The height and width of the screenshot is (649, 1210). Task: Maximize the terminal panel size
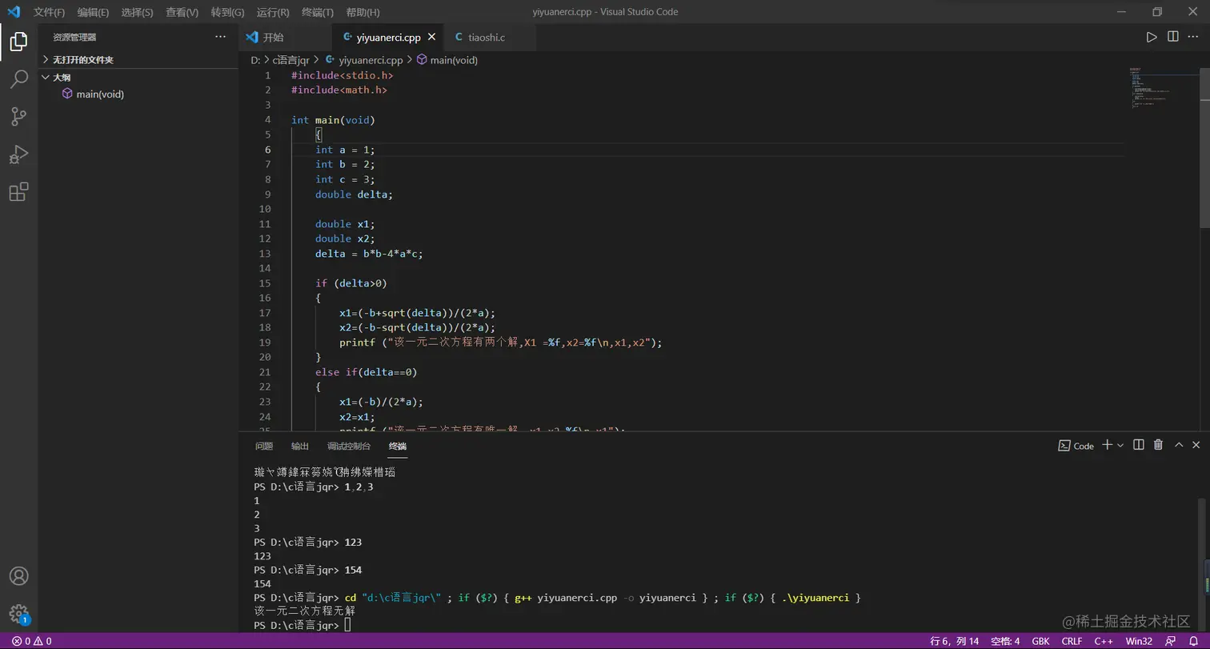pyautogui.click(x=1178, y=445)
